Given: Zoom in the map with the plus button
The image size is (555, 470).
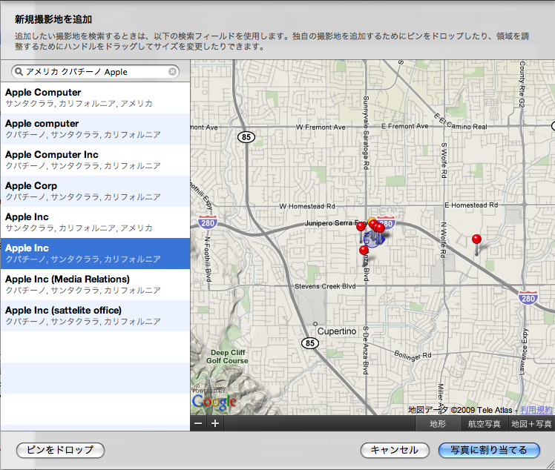Looking at the screenshot, I should click(215, 423).
